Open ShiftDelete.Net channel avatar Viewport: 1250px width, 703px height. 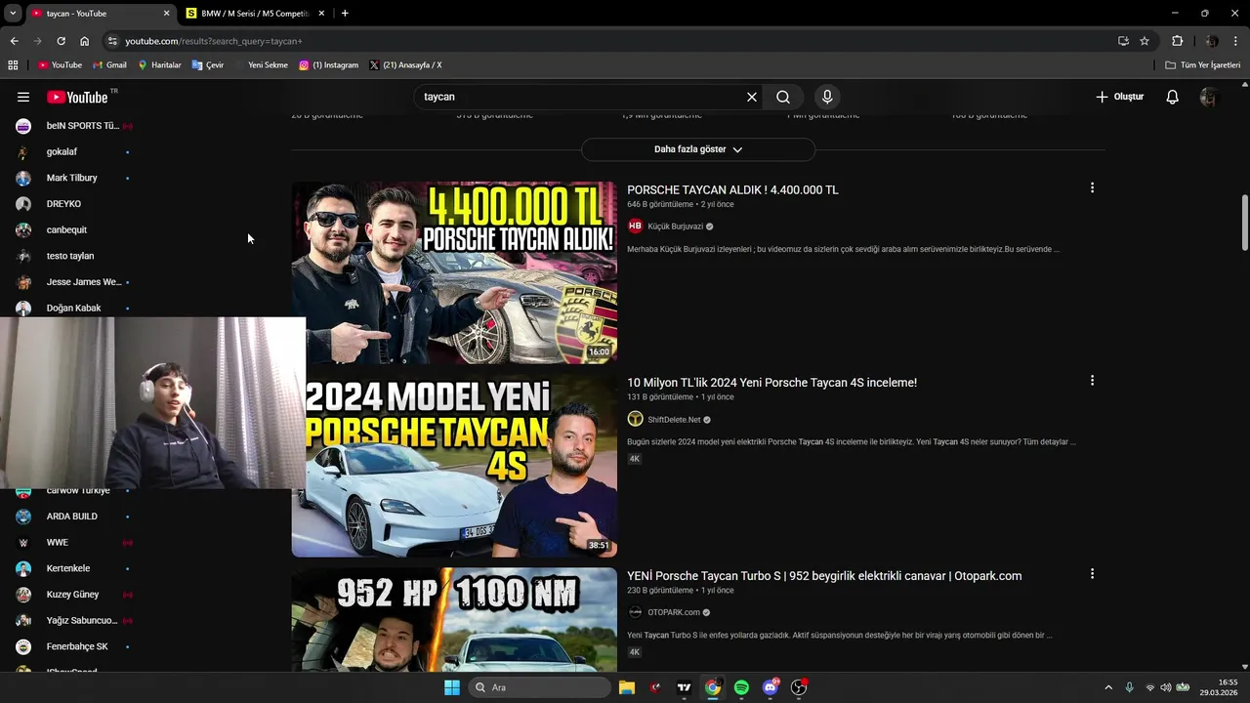[x=635, y=419]
